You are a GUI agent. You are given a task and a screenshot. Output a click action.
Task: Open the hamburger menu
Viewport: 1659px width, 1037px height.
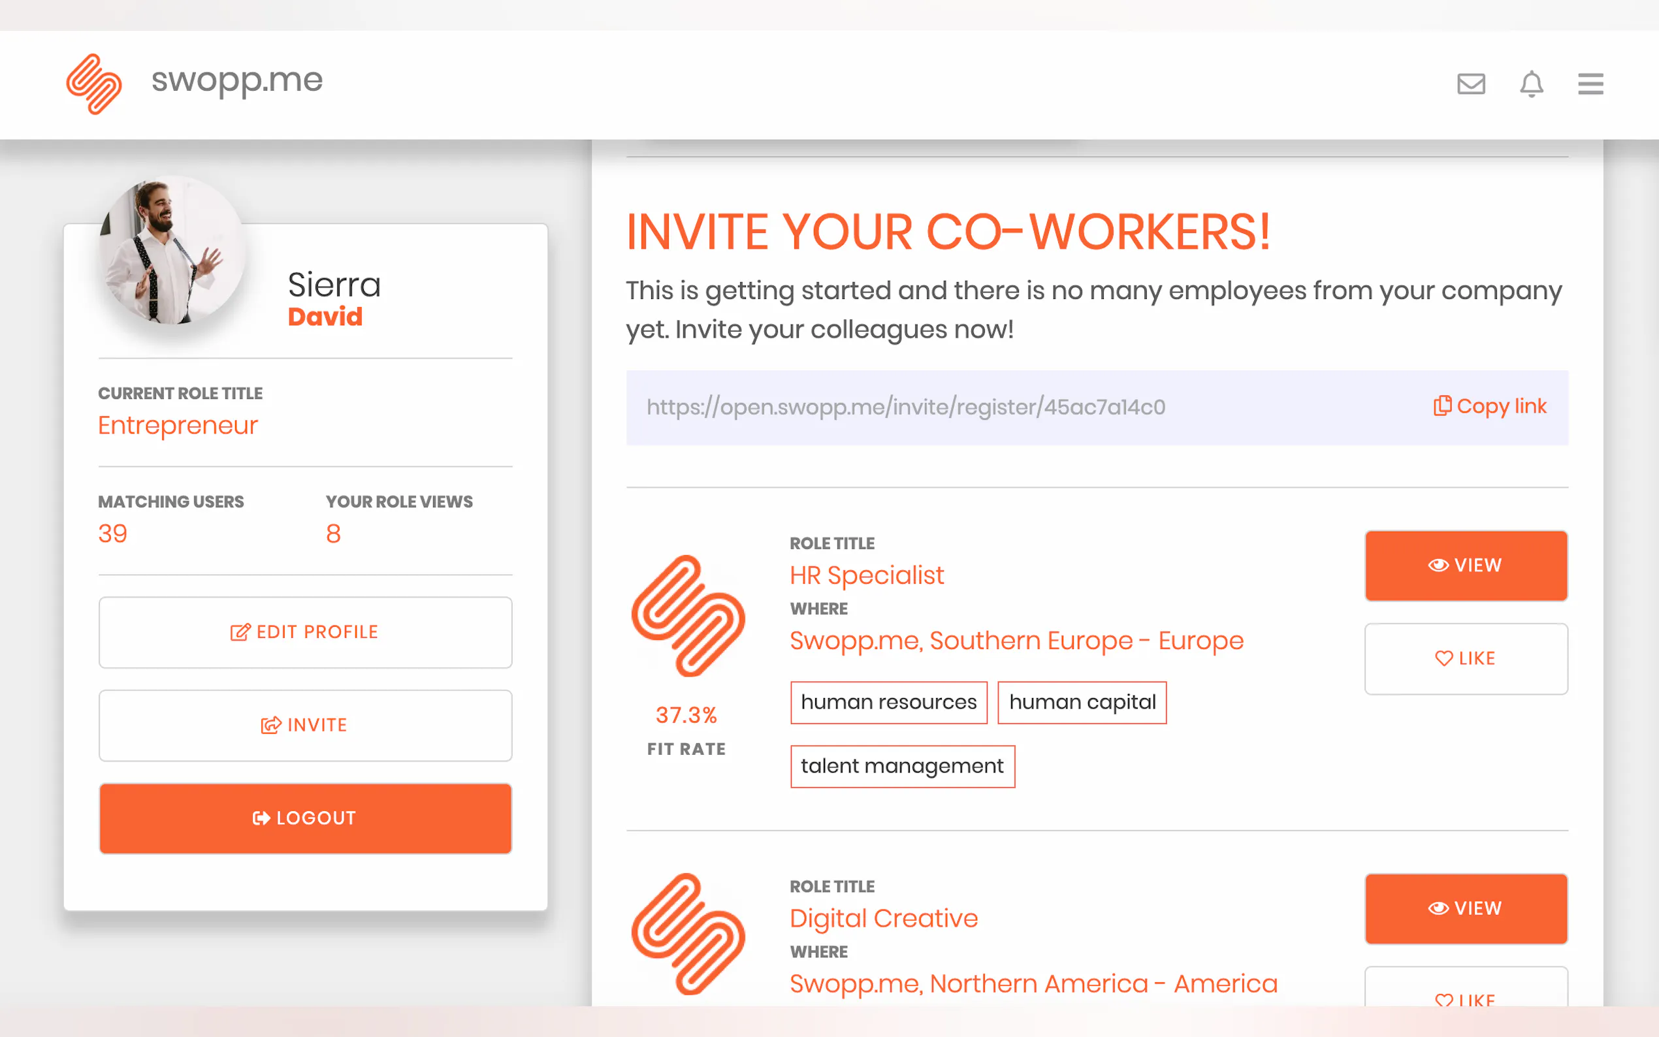click(1590, 84)
